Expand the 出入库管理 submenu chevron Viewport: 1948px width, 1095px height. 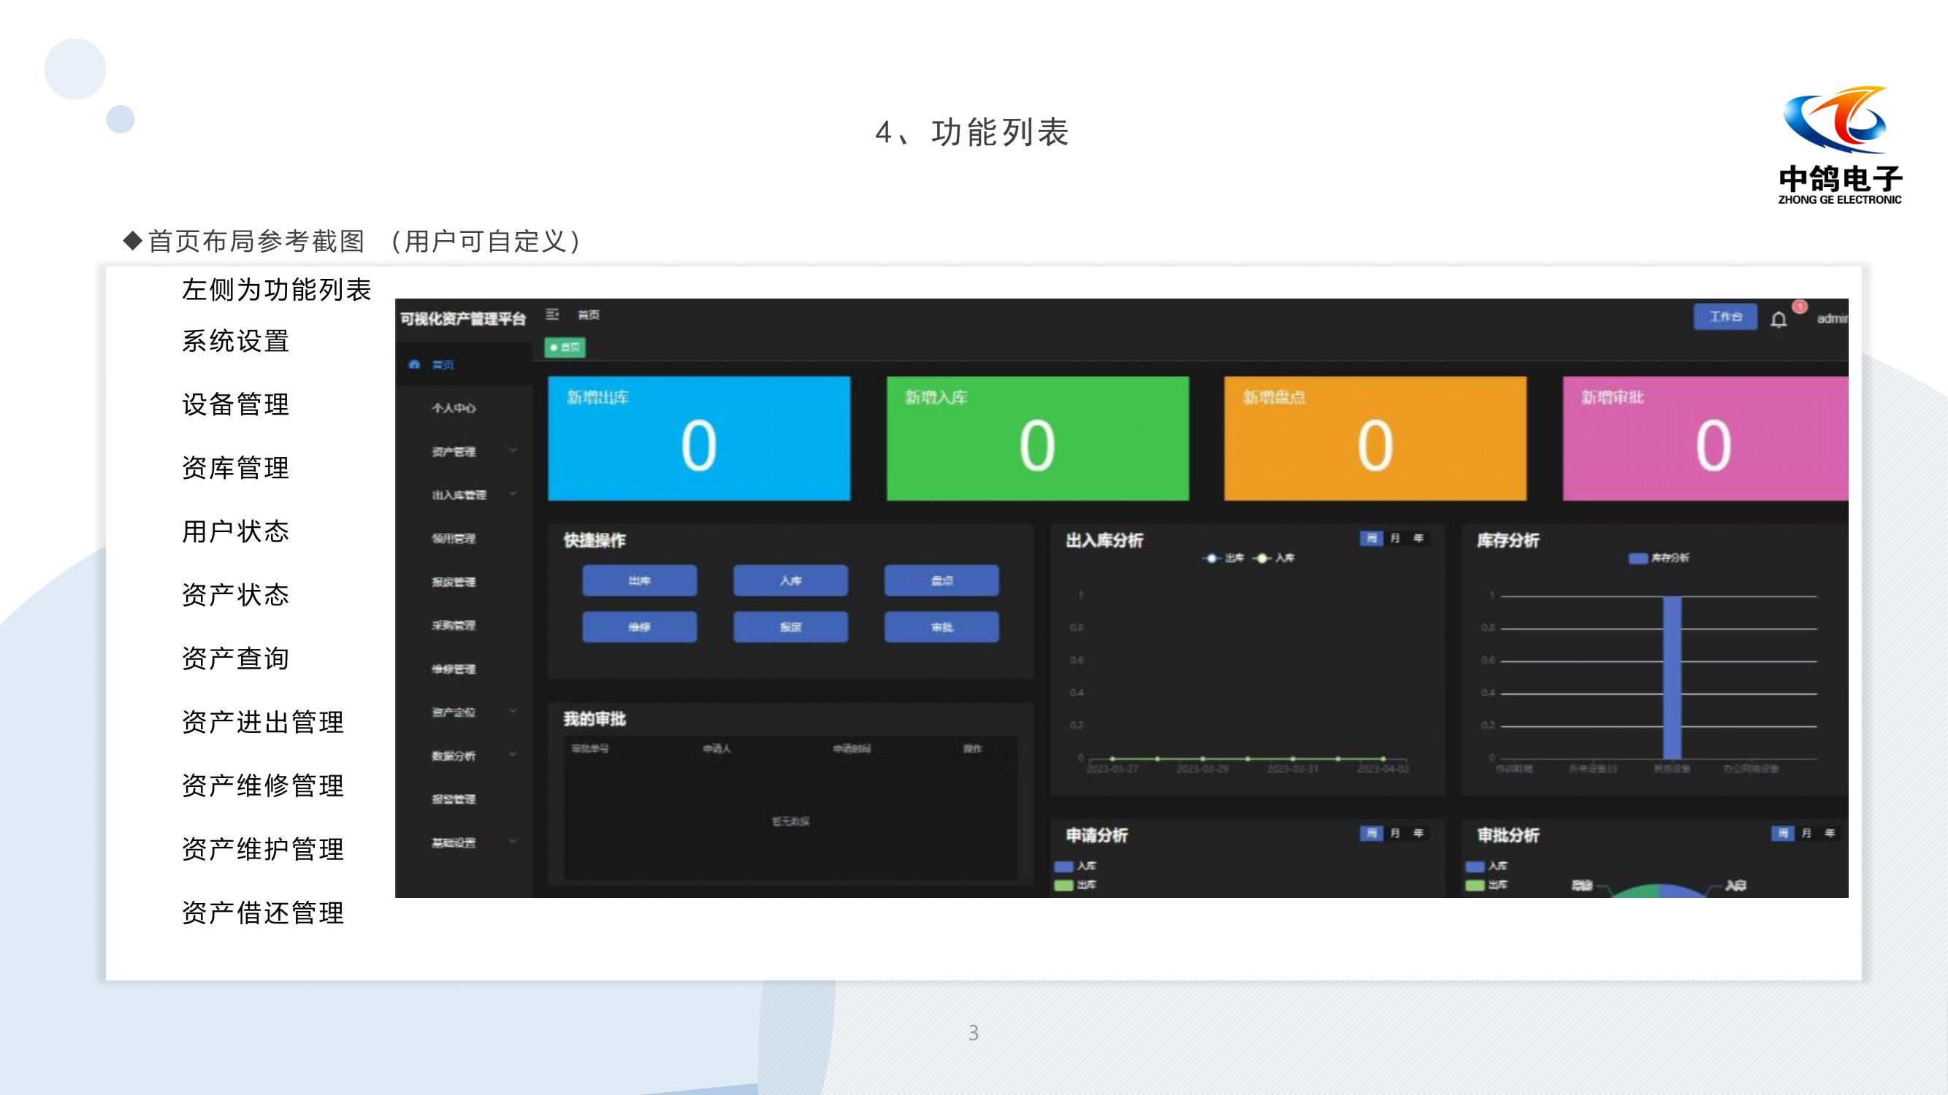[513, 493]
